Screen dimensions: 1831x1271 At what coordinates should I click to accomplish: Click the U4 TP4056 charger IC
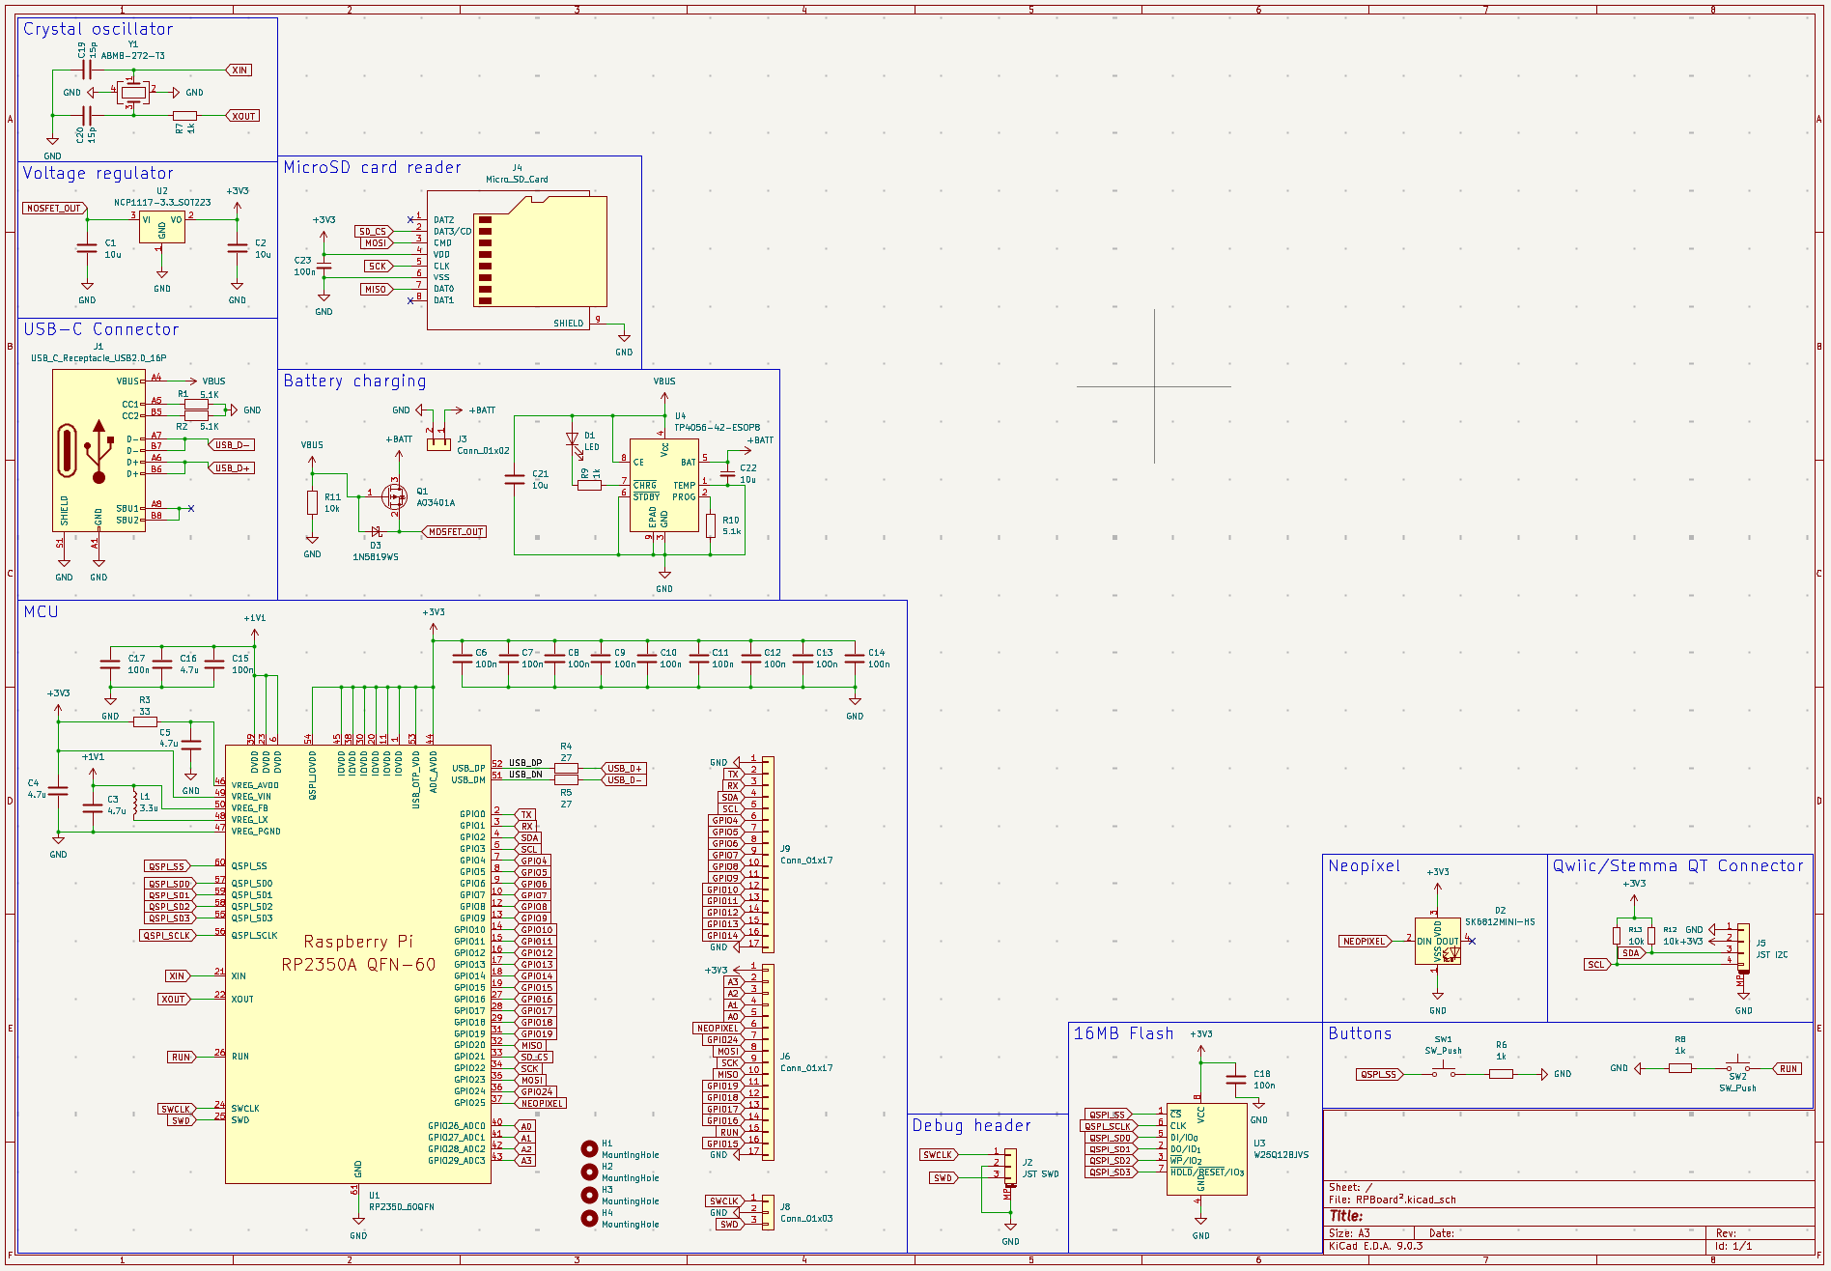tap(663, 486)
